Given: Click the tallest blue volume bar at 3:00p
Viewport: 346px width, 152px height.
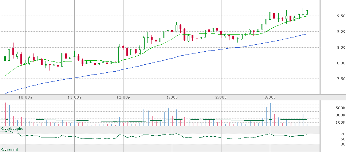Looking at the screenshot, I should pyautogui.click(x=270, y=115).
